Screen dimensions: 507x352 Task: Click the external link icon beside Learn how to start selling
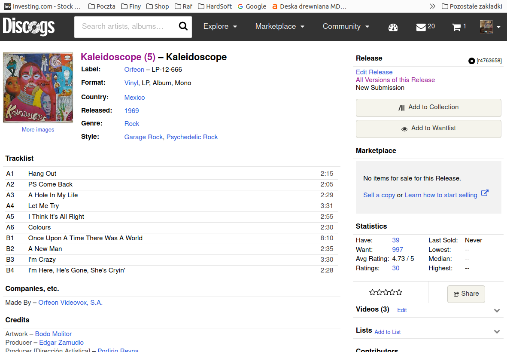(x=485, y=193)
